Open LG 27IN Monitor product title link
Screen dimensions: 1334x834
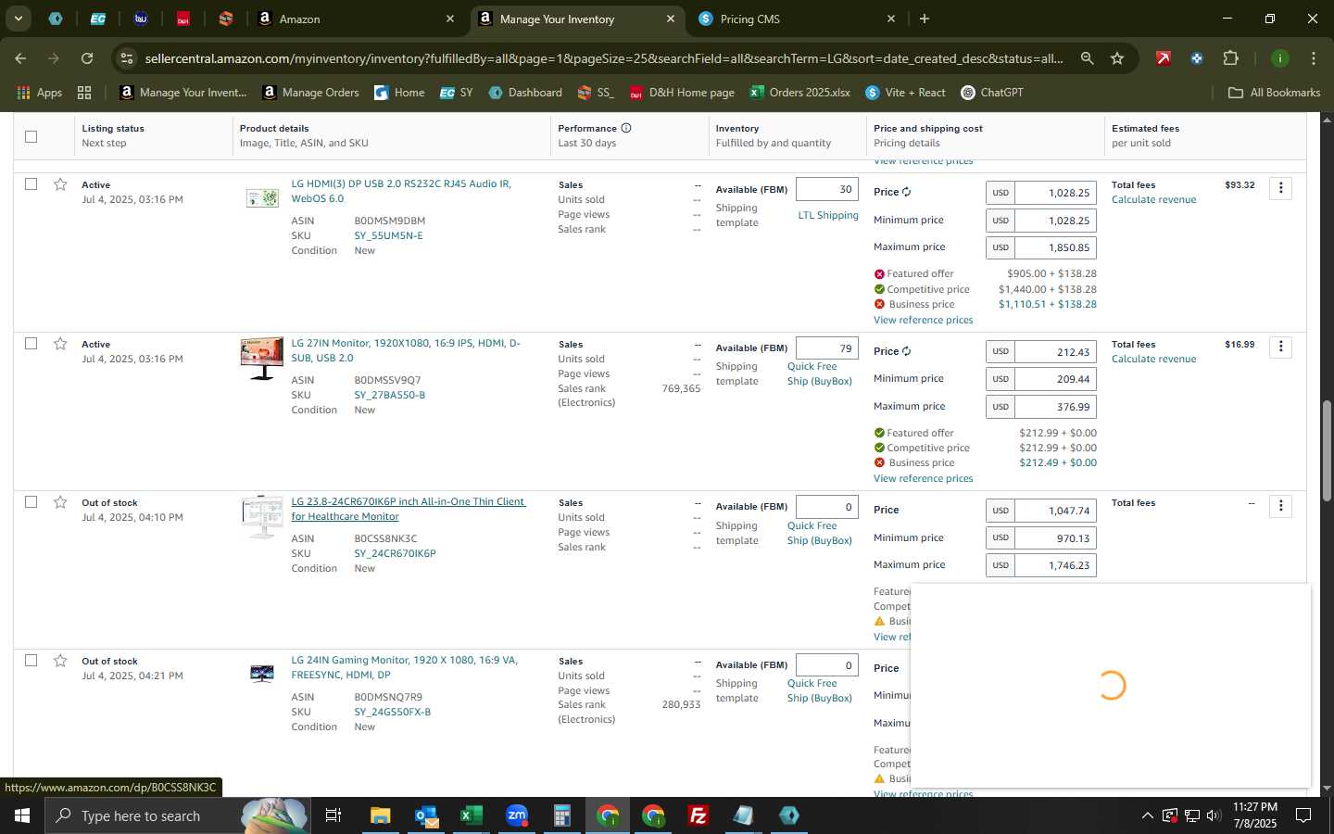406,350
